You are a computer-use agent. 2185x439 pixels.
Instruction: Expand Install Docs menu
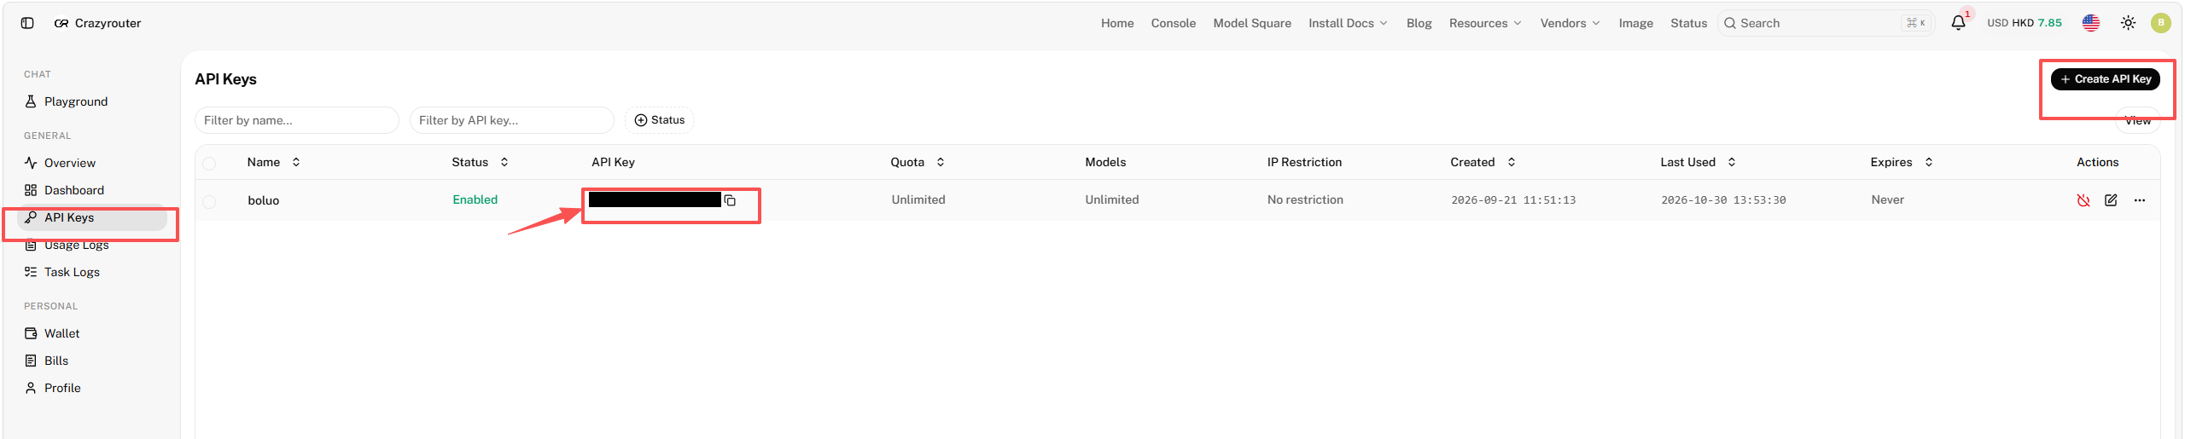(1348, 23)
